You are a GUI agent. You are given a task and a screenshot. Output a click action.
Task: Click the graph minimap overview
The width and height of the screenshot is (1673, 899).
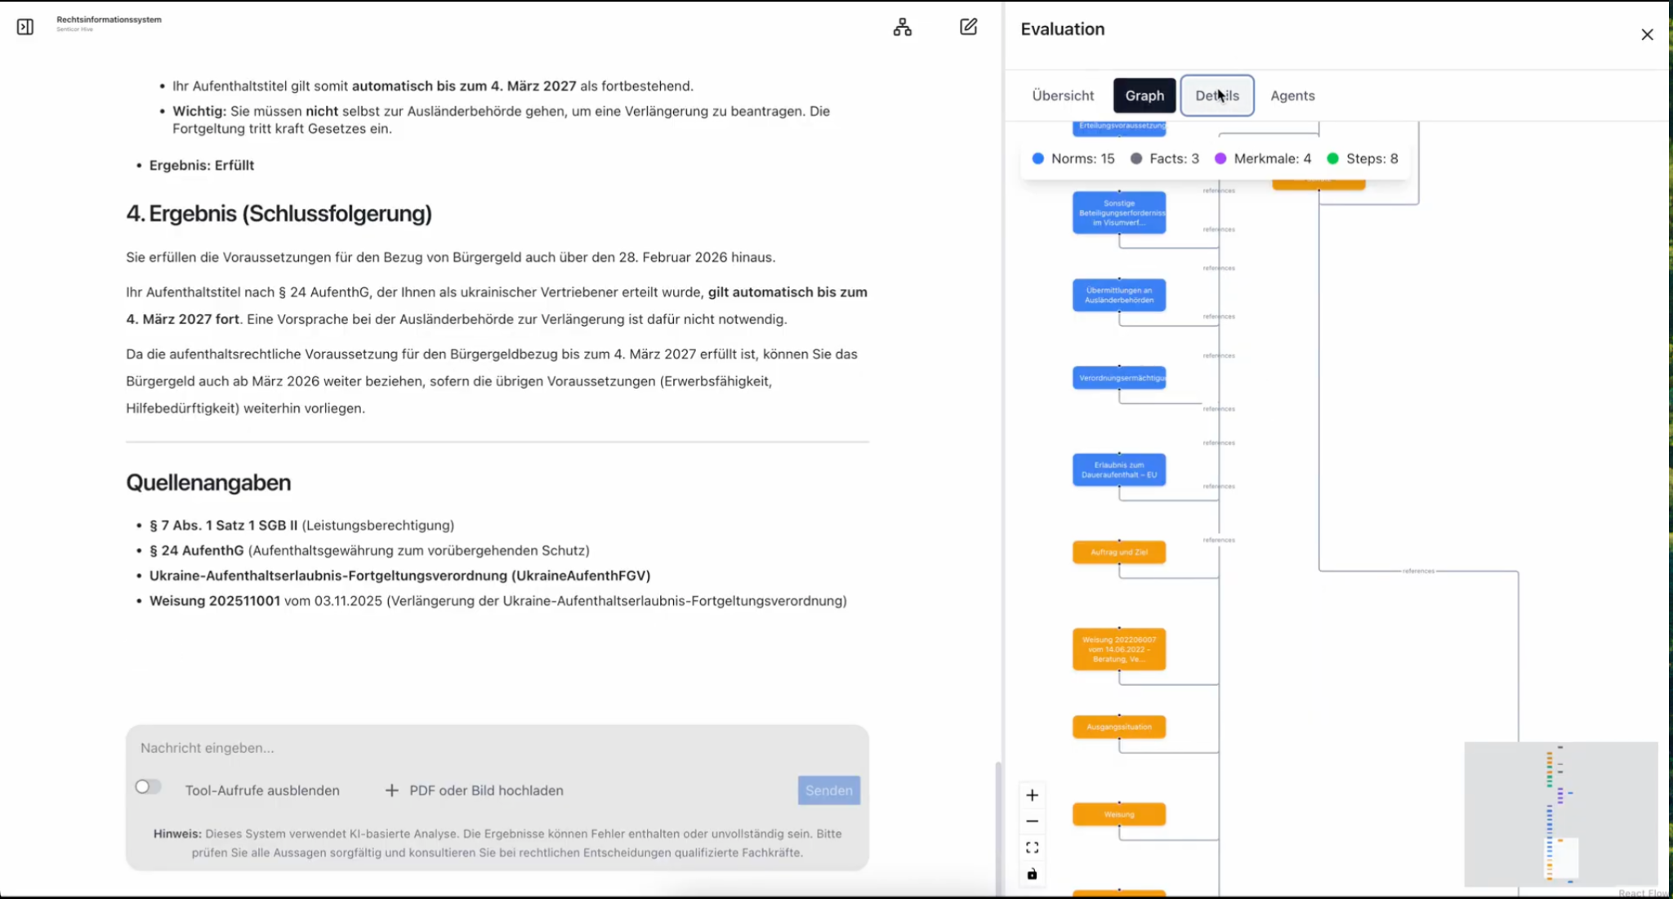1560,814
